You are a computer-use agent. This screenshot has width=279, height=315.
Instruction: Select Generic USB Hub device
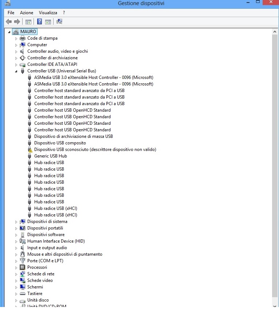coord(50,156)
